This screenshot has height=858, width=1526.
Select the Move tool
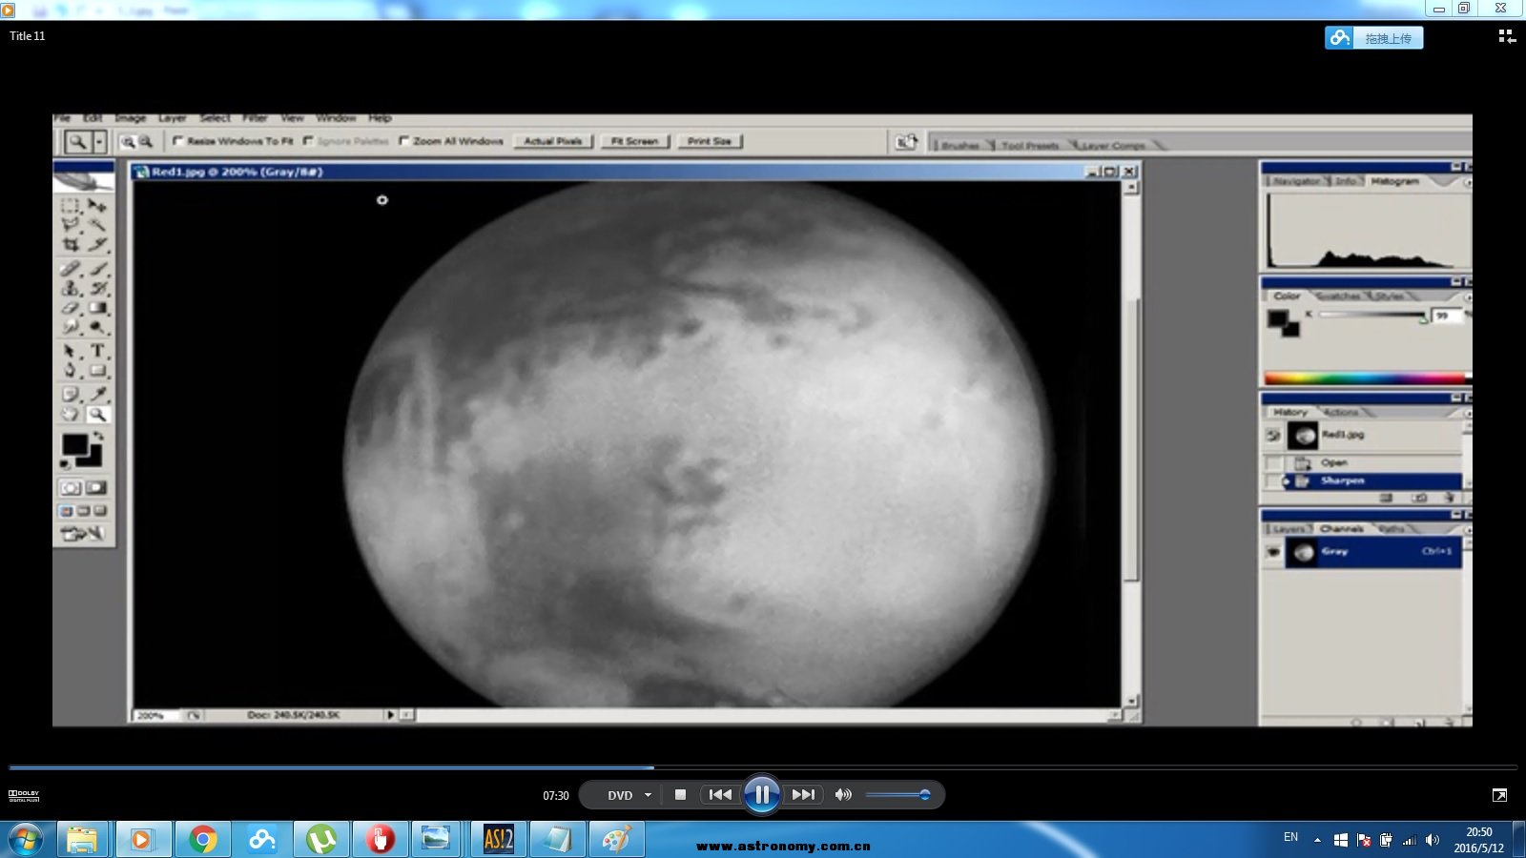97,205
